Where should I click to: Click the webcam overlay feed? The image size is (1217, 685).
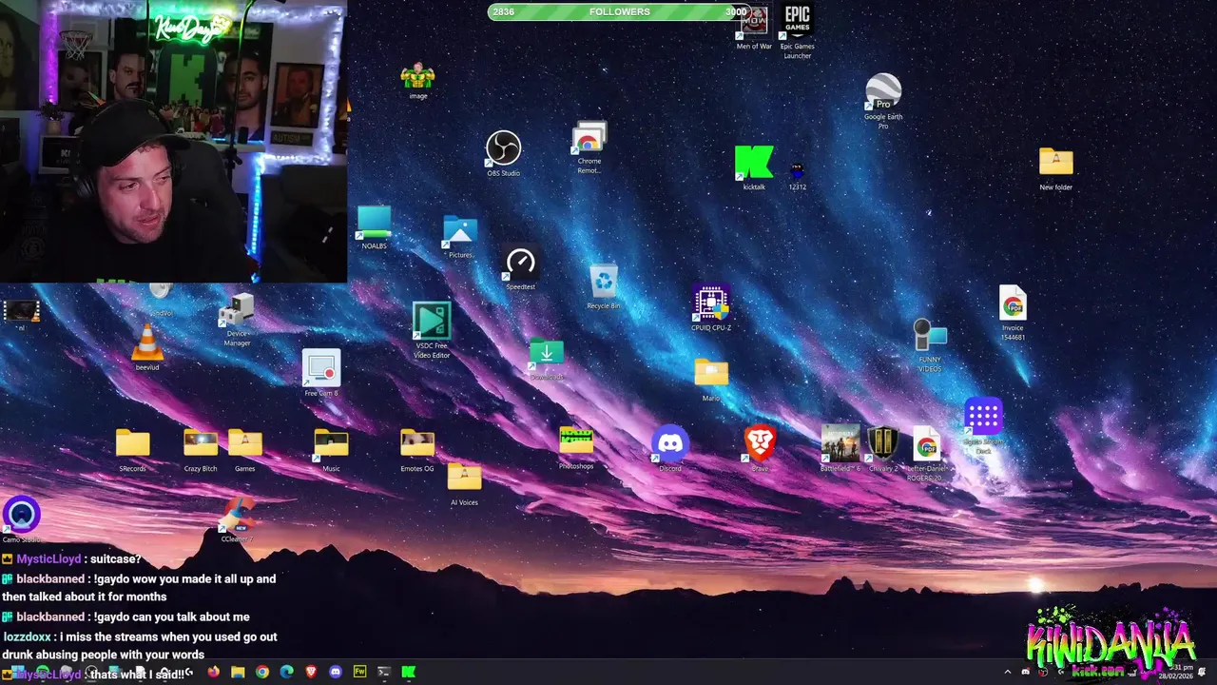point(173,141)
